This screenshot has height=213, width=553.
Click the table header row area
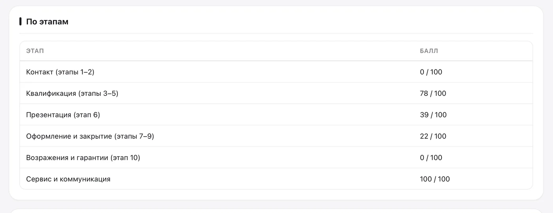[x=276, y=51]
